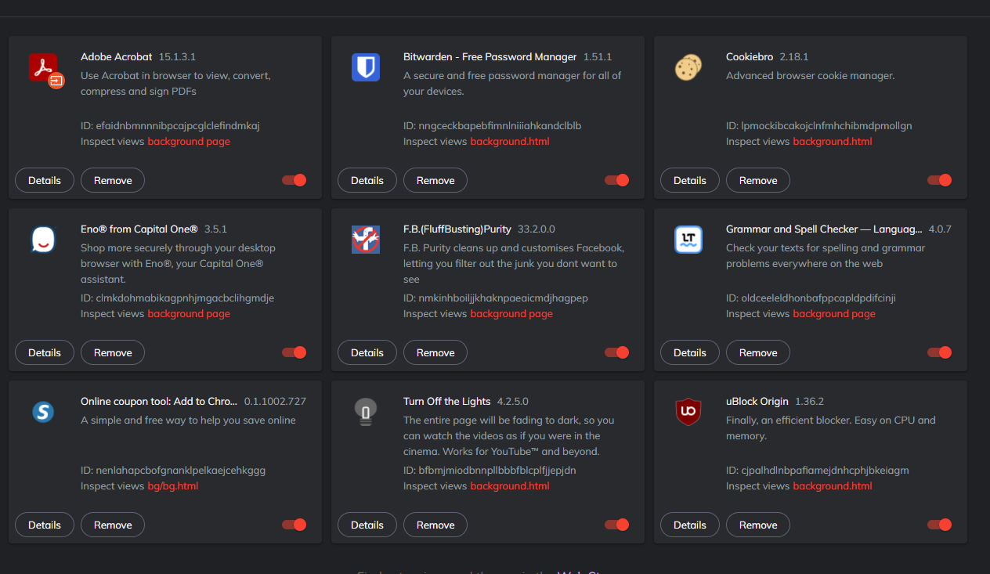Screen dimensions: 990x574
Task: Click the uBlock Origin title text
Action: pos(757,402)
